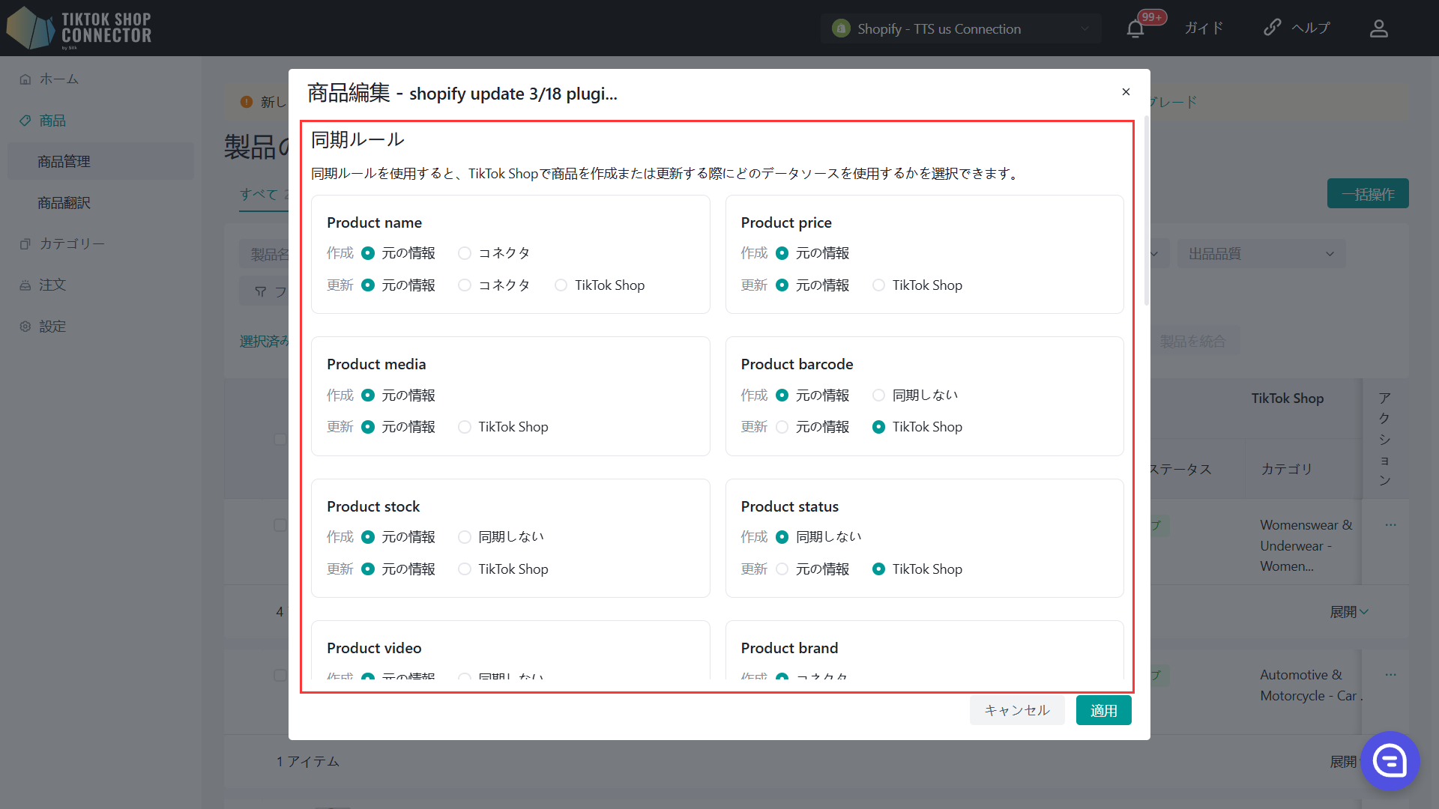Click the Product name card heading
Viewport: 1439px width, 809px height.
pos(374,222)
